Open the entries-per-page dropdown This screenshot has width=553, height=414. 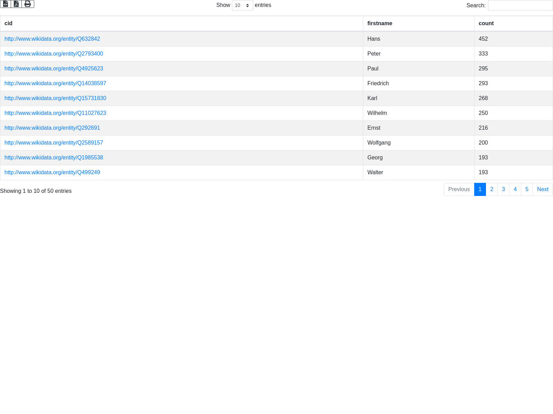(242, 6)
